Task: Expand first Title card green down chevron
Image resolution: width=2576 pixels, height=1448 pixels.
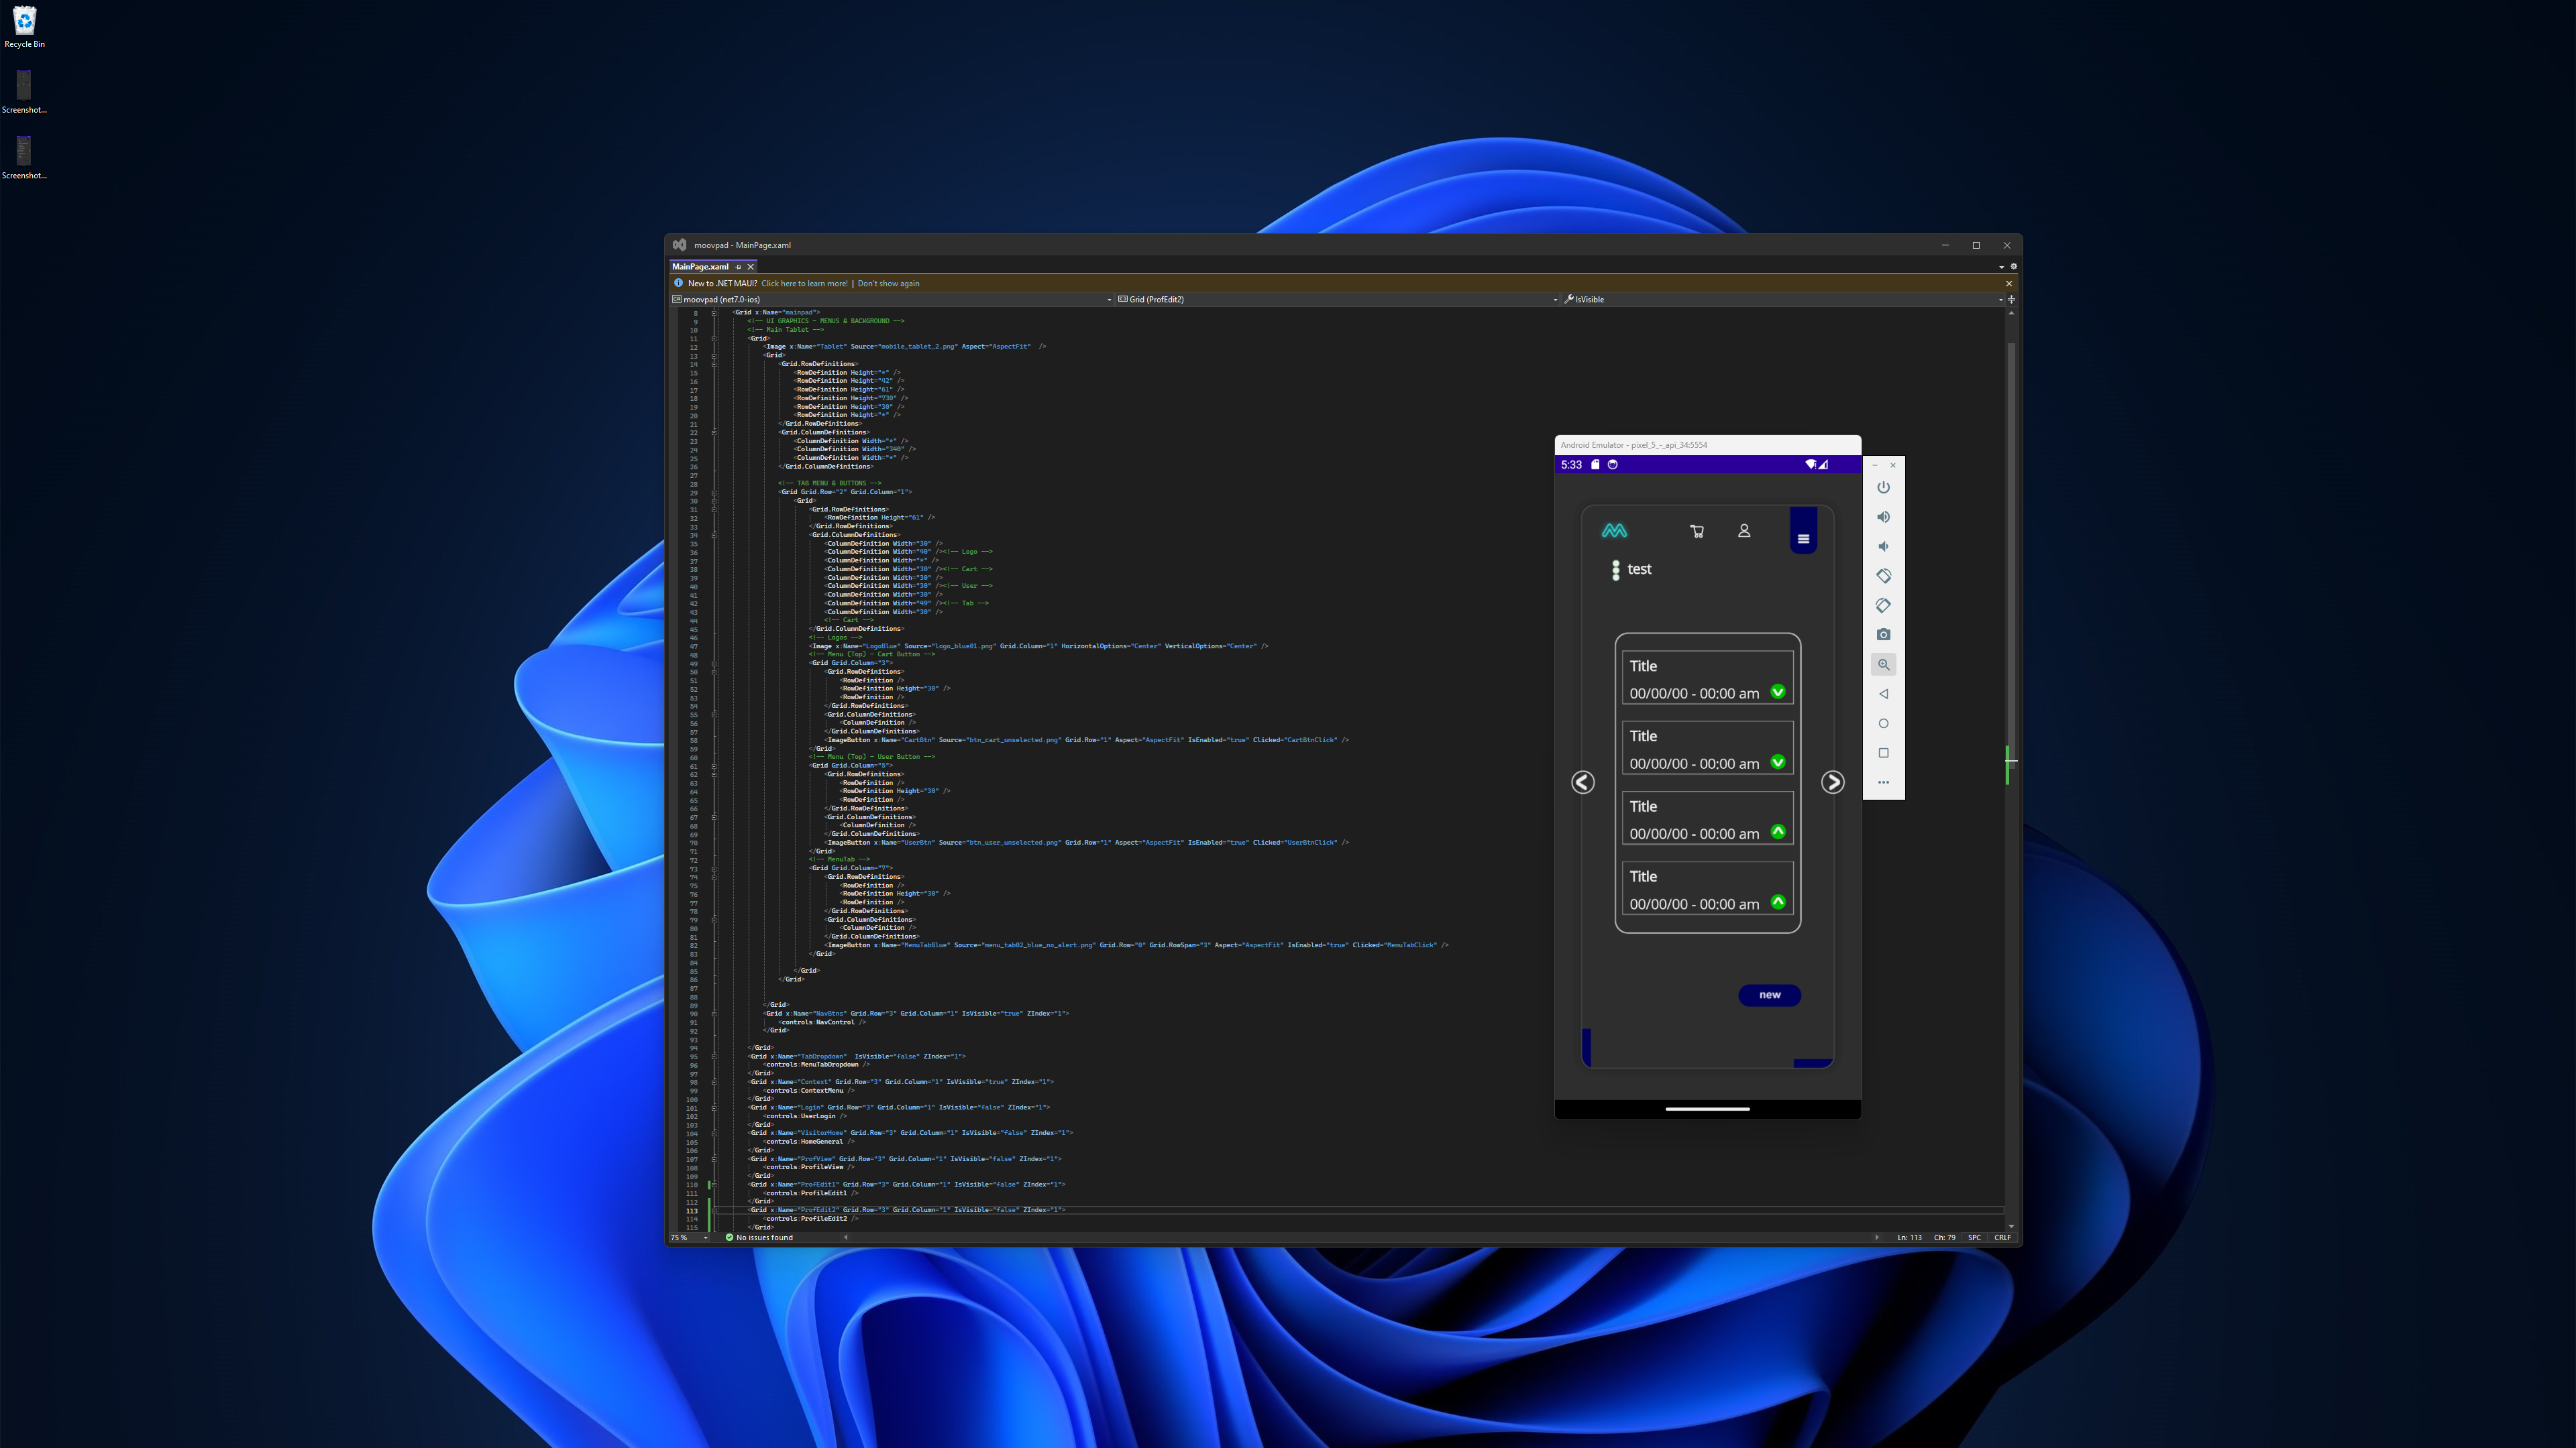Action: pos(1778,692)
